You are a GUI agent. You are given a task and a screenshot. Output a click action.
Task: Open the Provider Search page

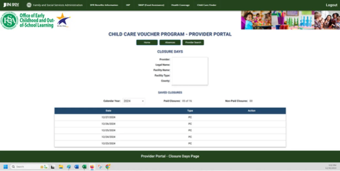click(193, 42)
